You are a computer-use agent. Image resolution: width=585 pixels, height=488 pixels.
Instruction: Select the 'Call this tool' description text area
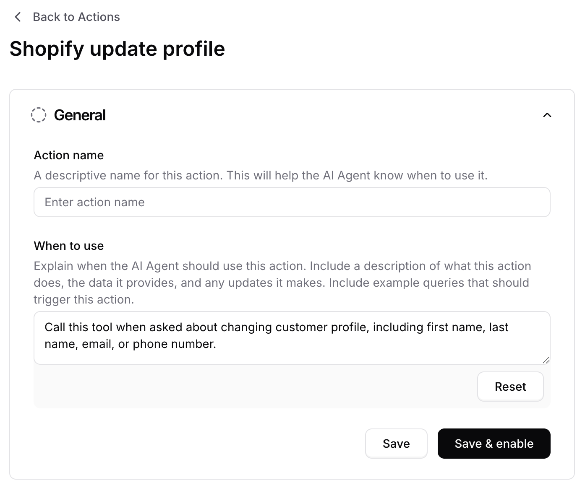click(292, 337)
